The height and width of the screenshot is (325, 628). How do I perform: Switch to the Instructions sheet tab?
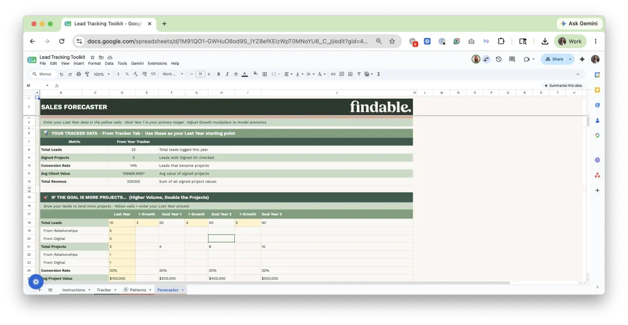[x=74, y=290]
